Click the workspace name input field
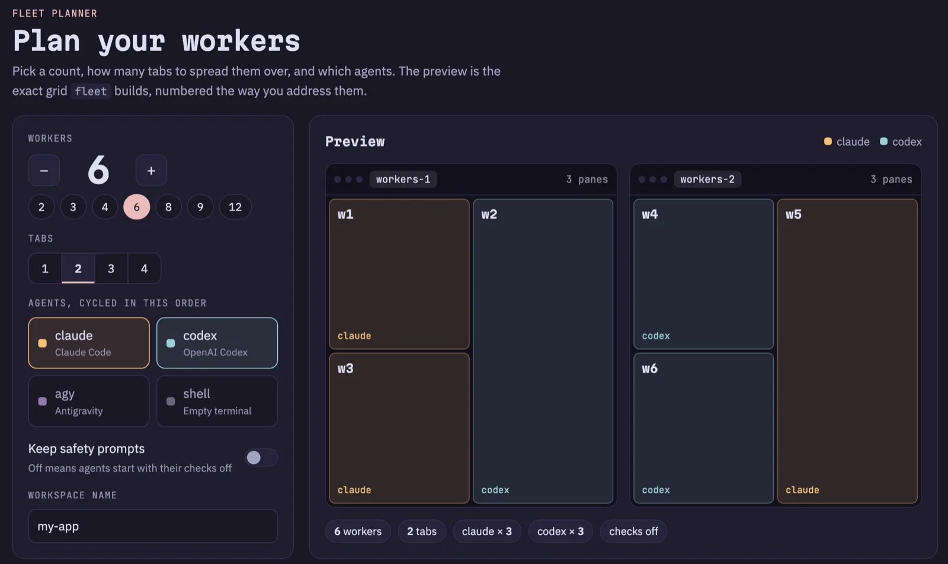Viewport: 948px width, 564px height. tap(153, 526)
